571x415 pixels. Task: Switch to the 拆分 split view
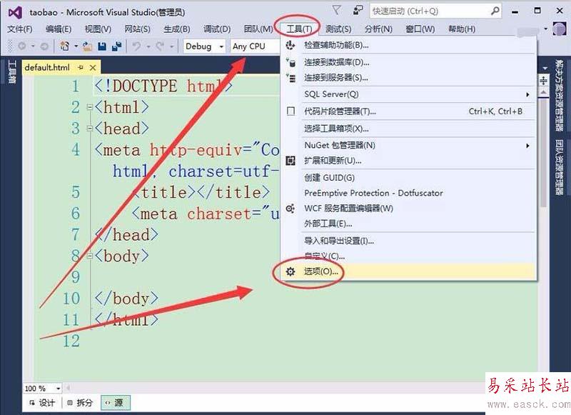[80, 403]
